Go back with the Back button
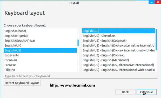 click(x=125, y=92)
